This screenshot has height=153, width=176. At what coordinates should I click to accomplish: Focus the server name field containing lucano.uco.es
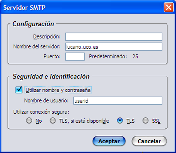point(114,47)
